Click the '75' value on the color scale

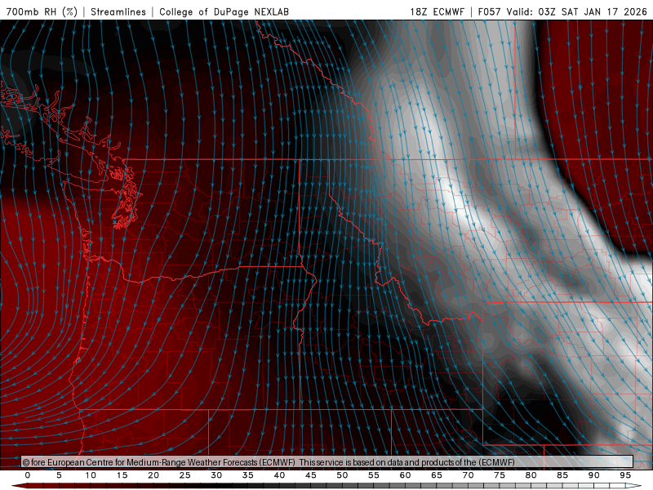coord(500,475)
